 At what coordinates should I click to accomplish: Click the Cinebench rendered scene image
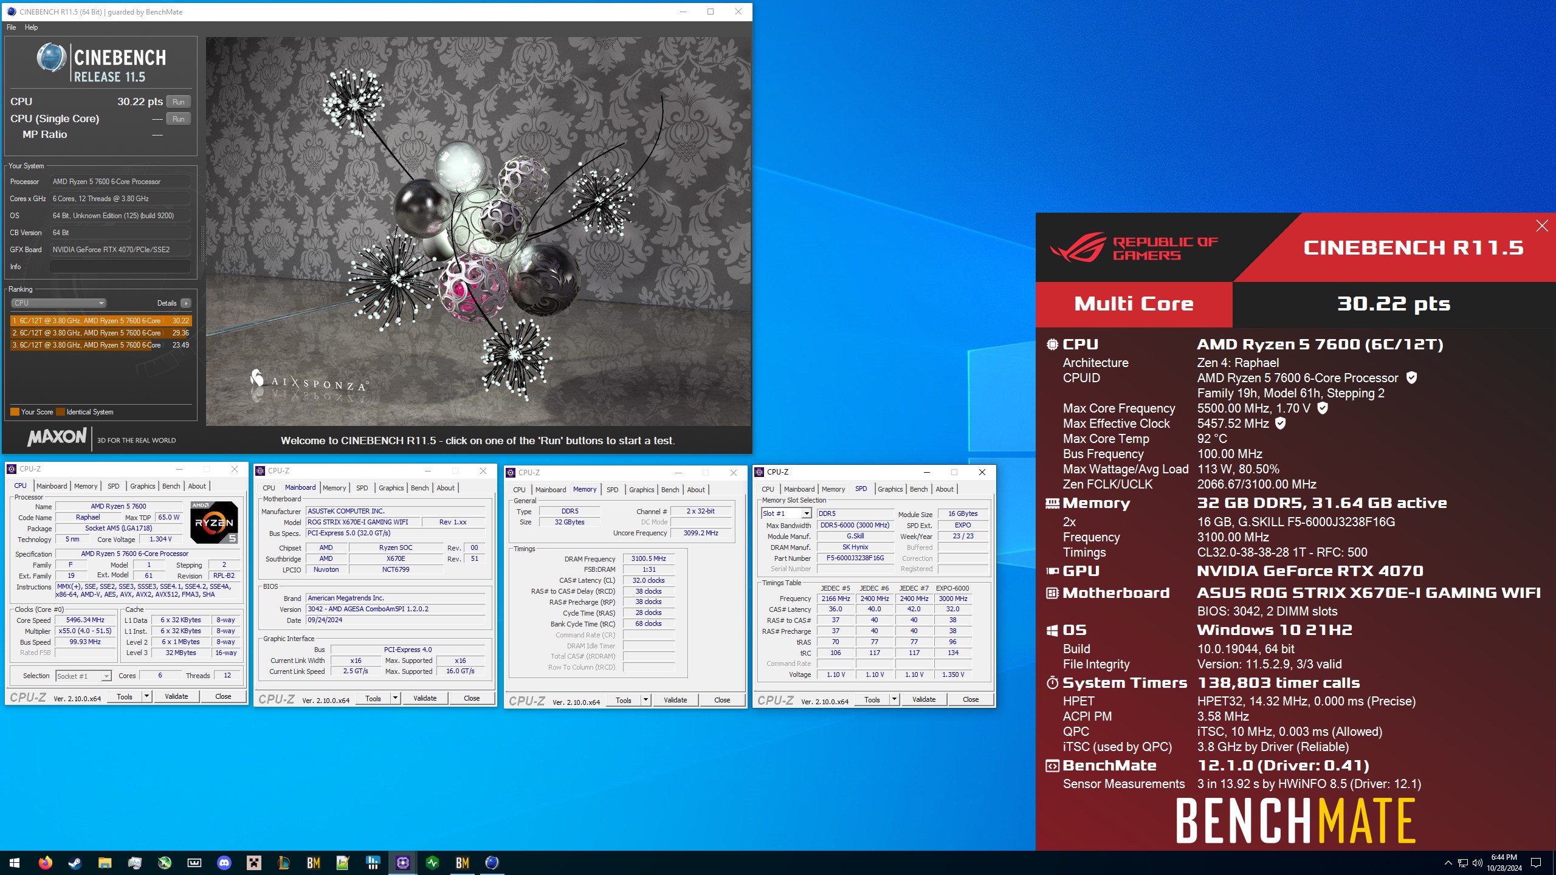[x=478, y=232]
